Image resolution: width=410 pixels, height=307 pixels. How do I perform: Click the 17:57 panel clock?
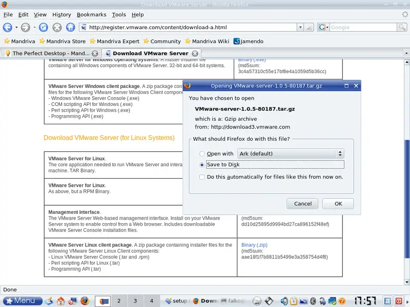[x=365, y=301]
